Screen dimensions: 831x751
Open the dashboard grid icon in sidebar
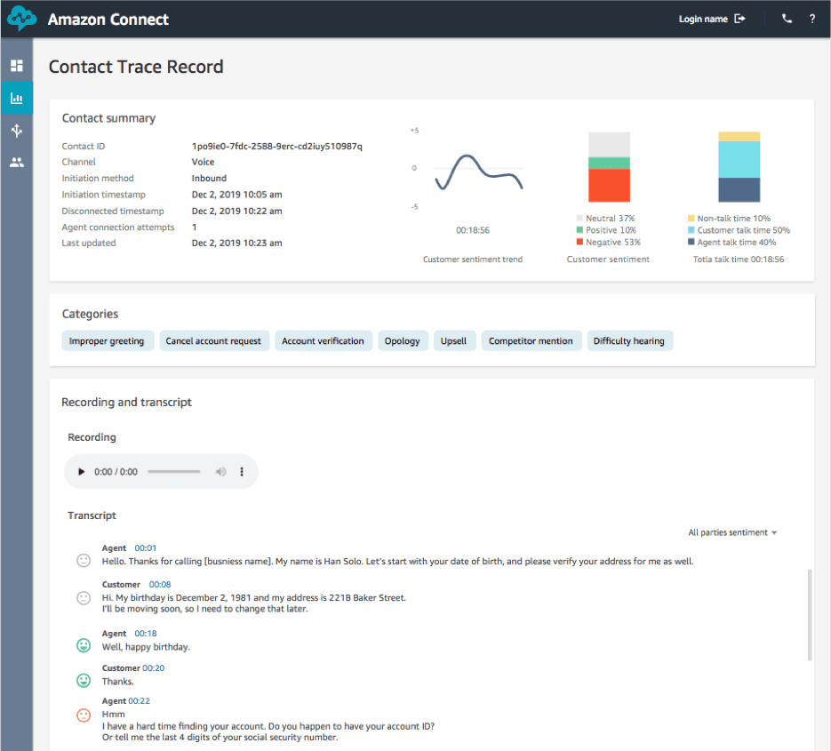16,65
